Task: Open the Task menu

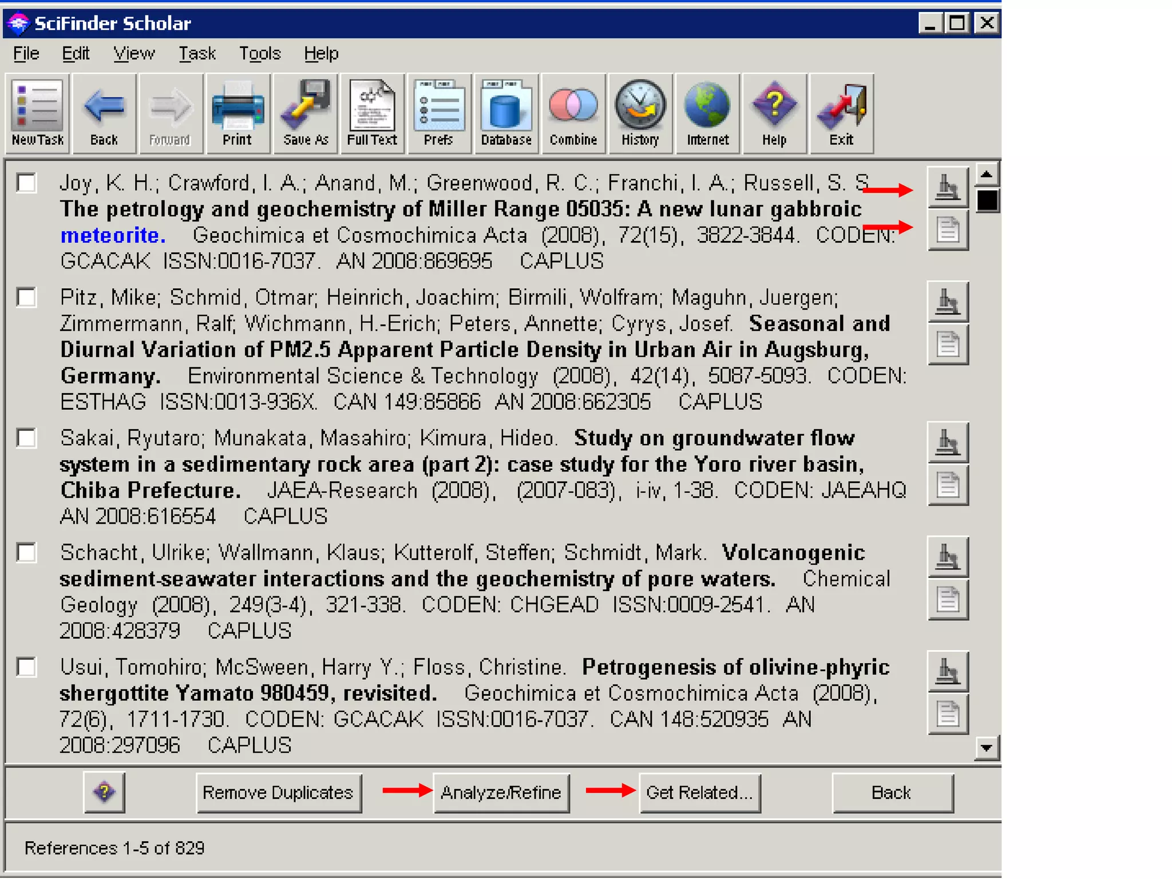Action: (x=197, y=54)
